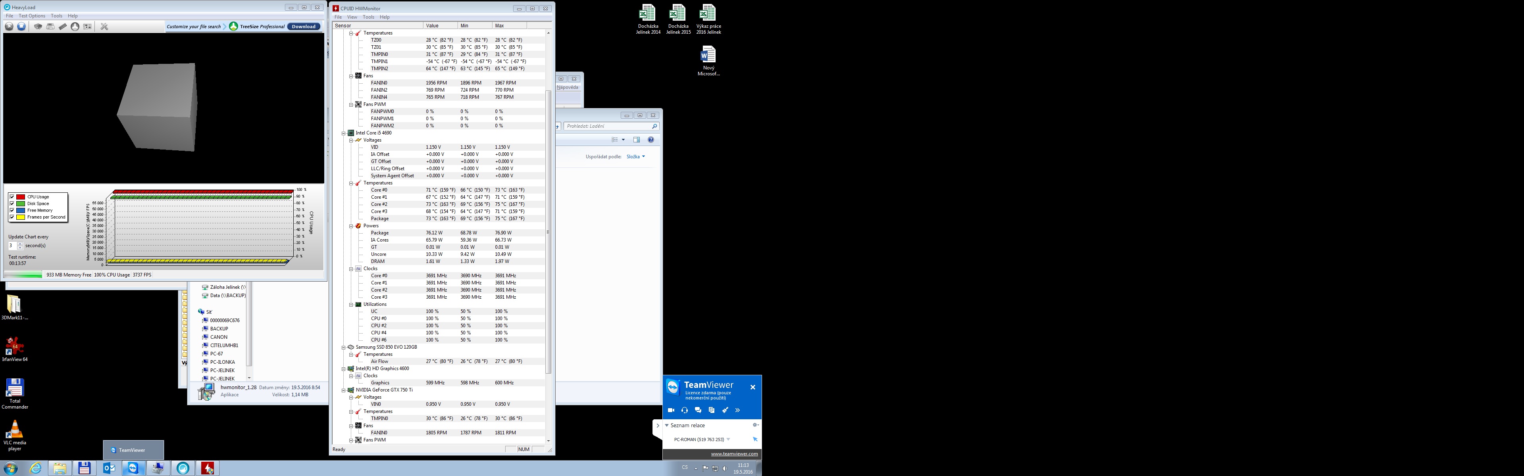Viewport: 1524px width, 476px height.
Task: Toggle the CPU stress test icon
Action: 38,26
